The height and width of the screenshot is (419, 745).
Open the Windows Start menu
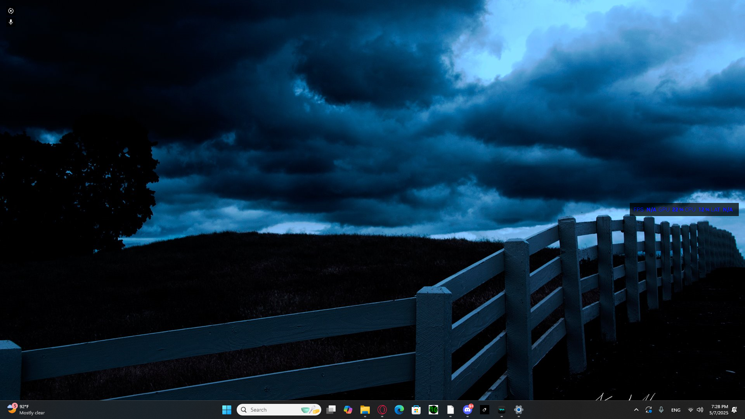227,410
